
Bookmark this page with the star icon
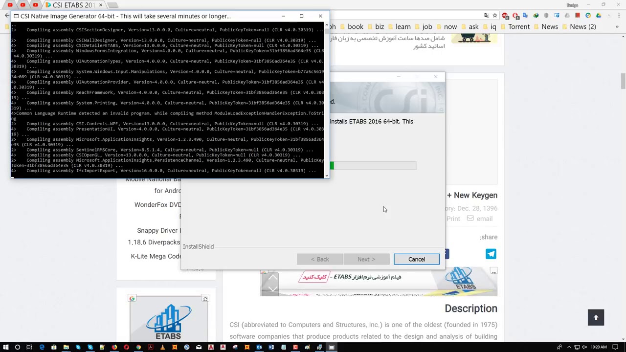(495, 16)
